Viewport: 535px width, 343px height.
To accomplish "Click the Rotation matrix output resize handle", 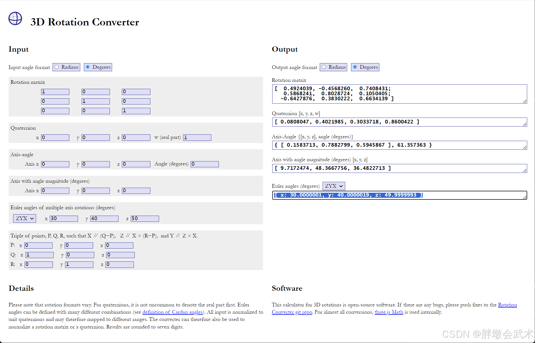I will pyautogui.click(x=525, y=101).
